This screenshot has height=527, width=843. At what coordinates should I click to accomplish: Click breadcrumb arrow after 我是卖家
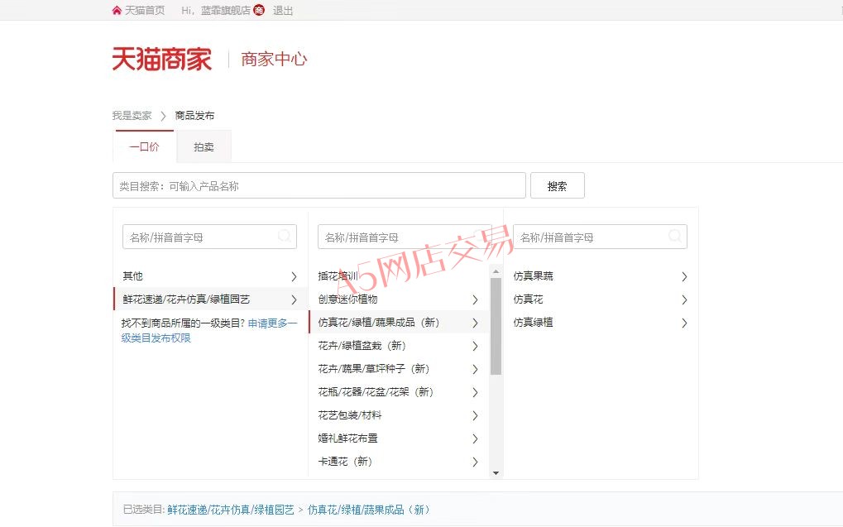click(164, 116)
